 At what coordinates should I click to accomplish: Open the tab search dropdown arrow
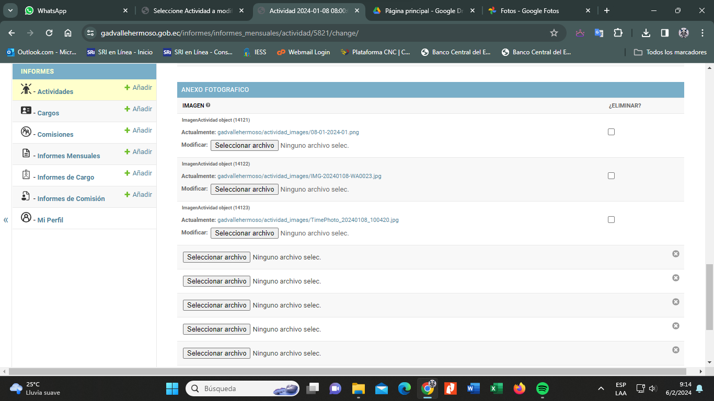click(10, 10)
